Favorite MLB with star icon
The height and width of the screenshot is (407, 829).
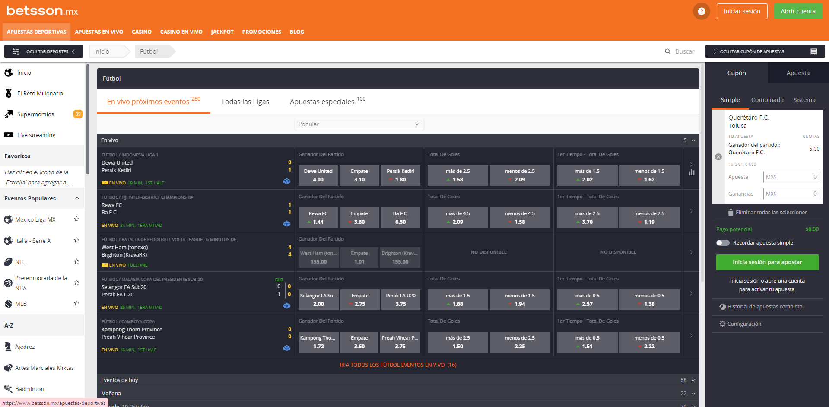[x=76, y=303]
